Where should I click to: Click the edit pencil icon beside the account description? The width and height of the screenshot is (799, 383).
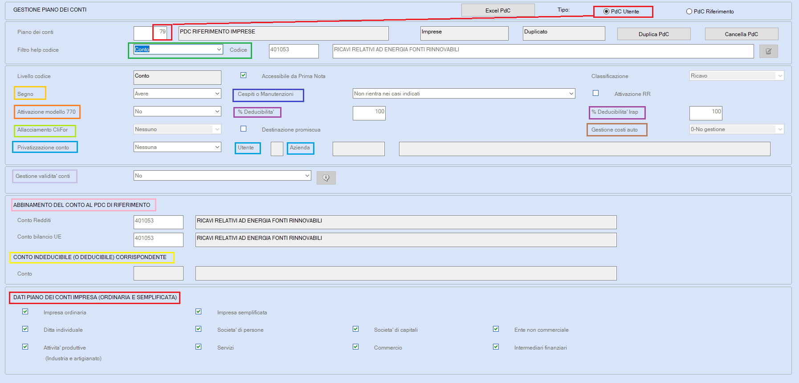[768, 51]
